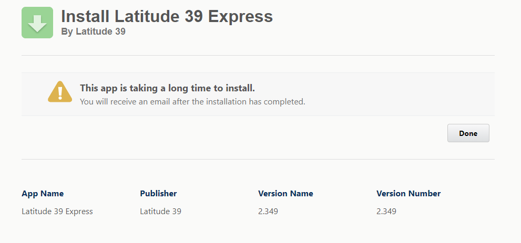The image size is (521, 243).
Task: Click the word Install in the title
Action: tap(85, 16)
